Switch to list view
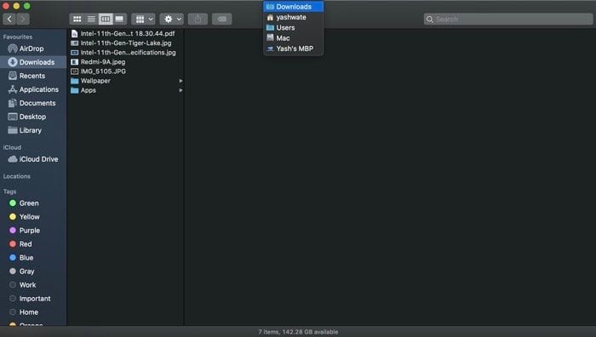Viewport: 596px width, 337px height. pos(91,19)
